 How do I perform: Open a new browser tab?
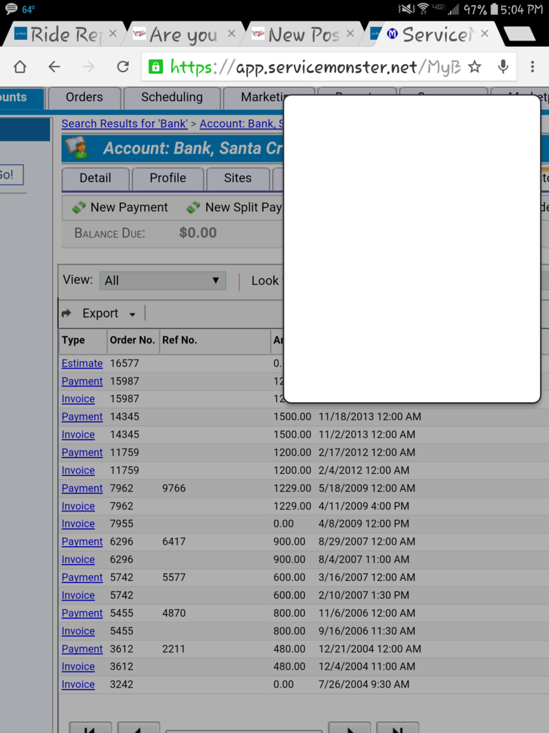tap(519, 34)
